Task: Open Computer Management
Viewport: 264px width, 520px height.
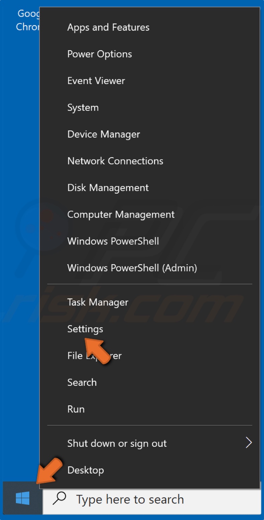Action: coord(121,214)
